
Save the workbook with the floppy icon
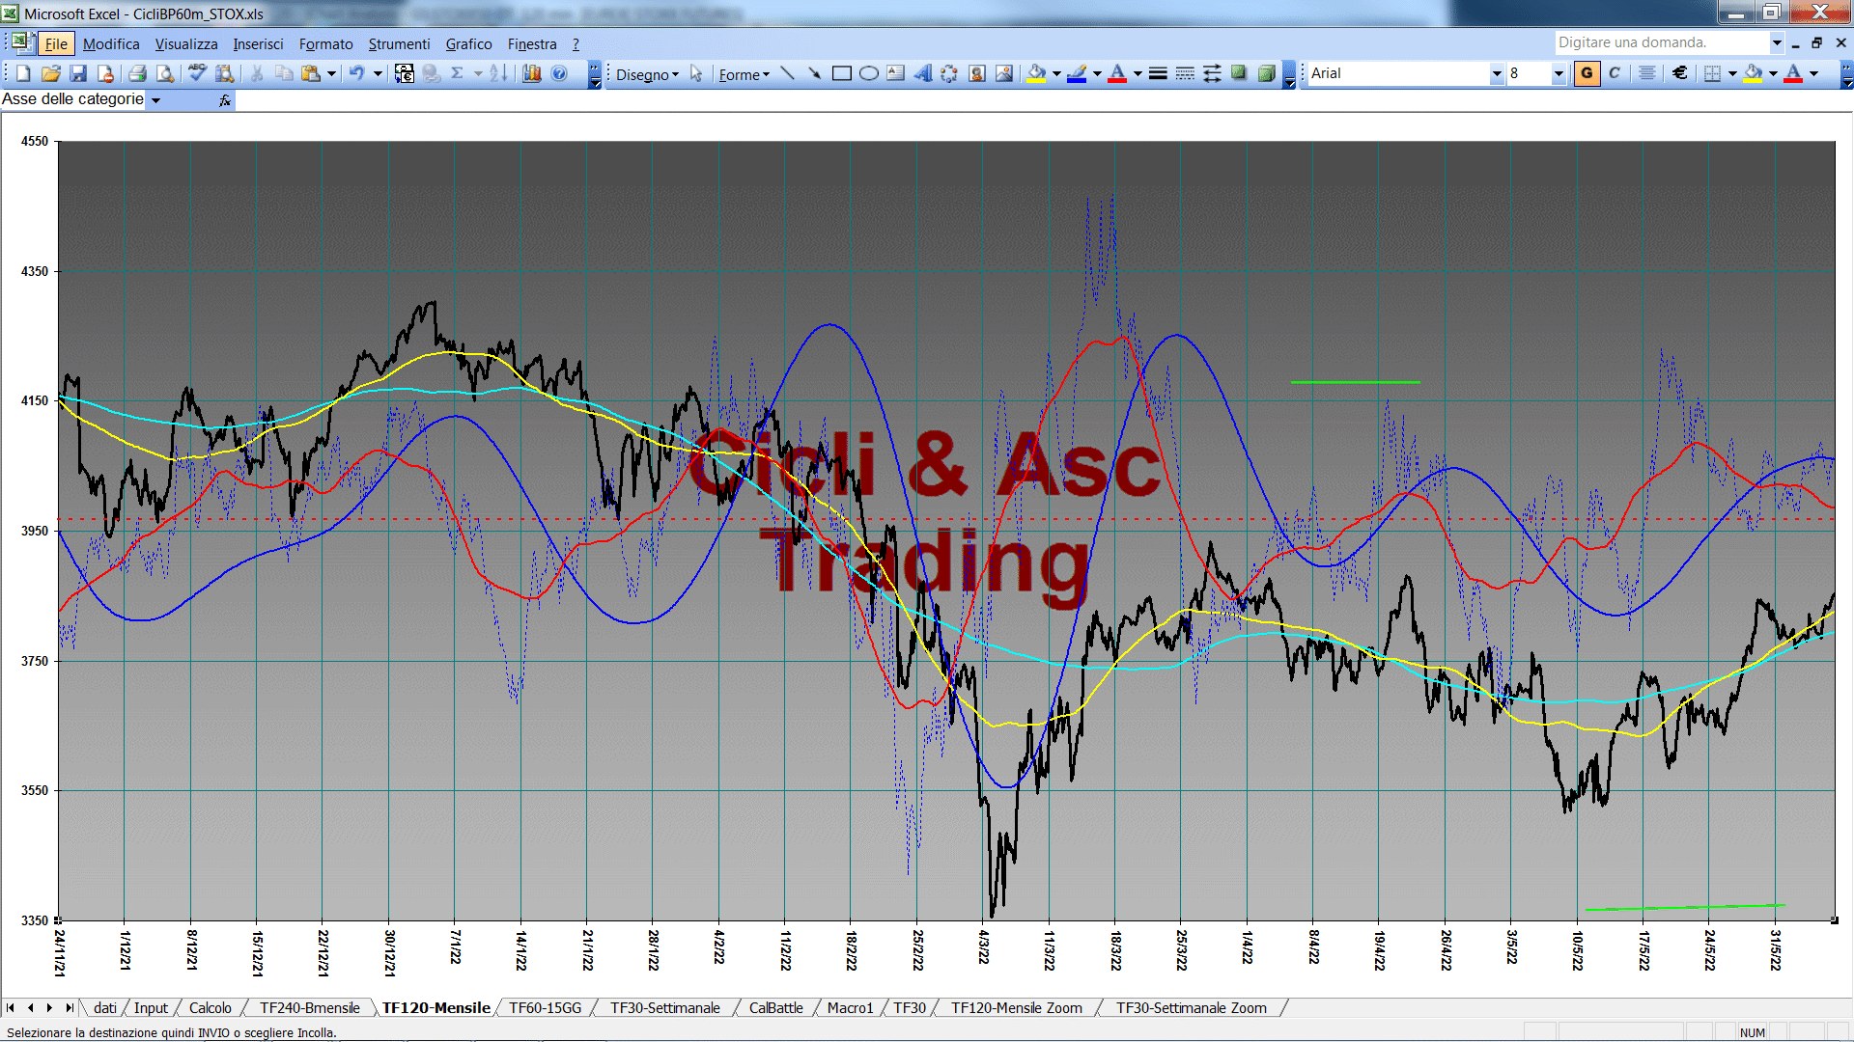point(78,73)
